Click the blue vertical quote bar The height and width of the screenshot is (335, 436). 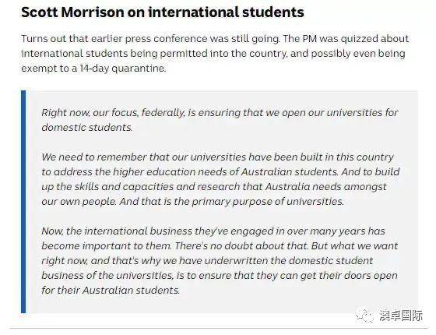coord(23,202)
